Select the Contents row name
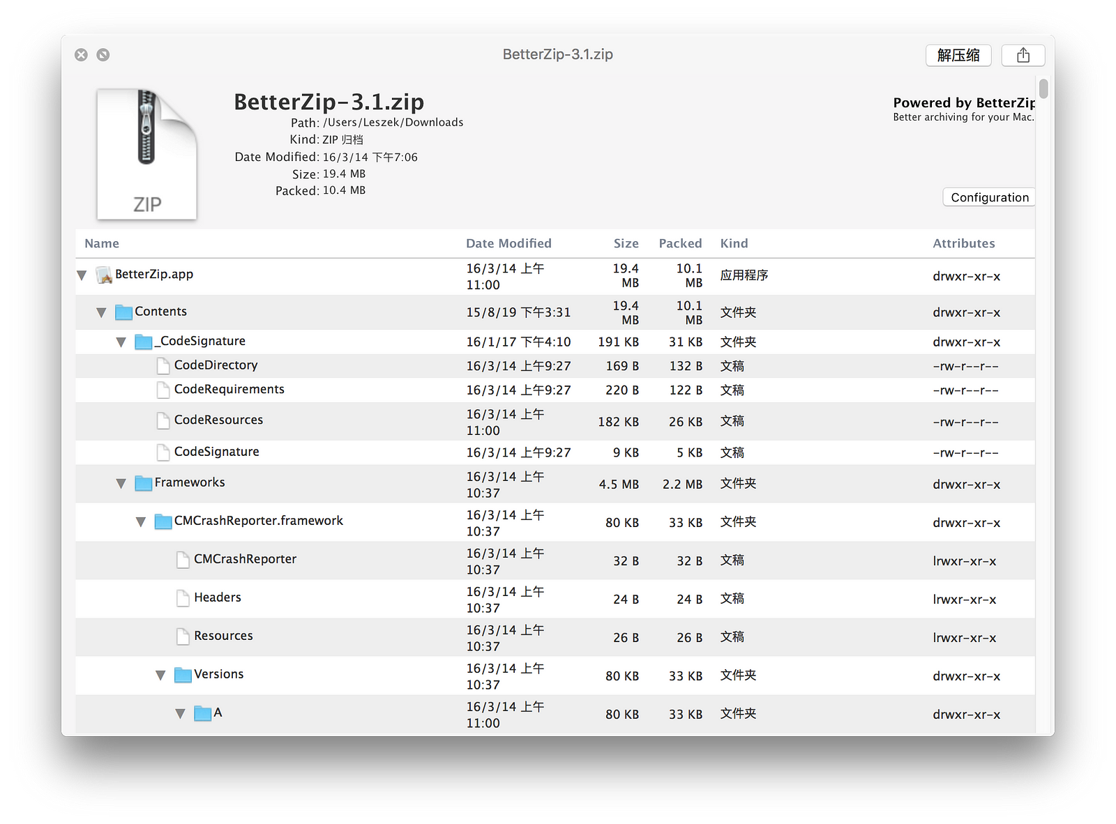 (x=160, y=312)
